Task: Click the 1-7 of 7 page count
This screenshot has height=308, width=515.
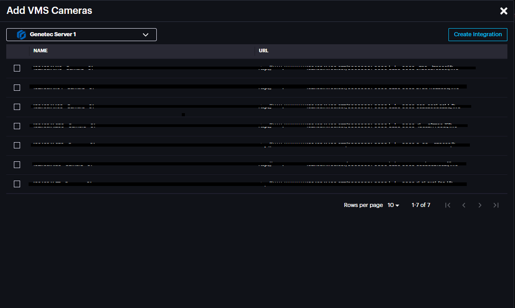Action: coord(421,205)
